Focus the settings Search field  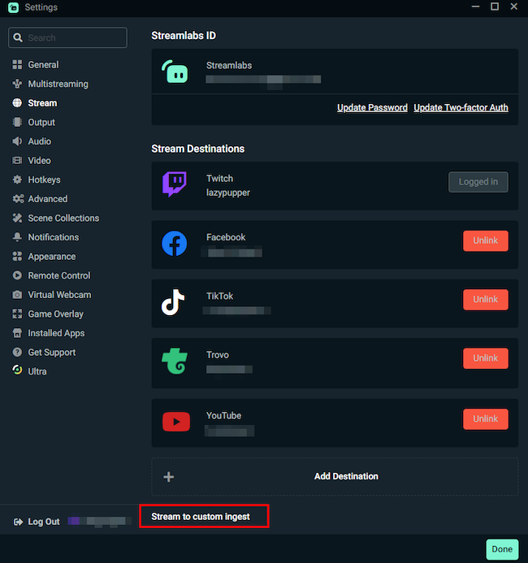(x=67, y=37)
